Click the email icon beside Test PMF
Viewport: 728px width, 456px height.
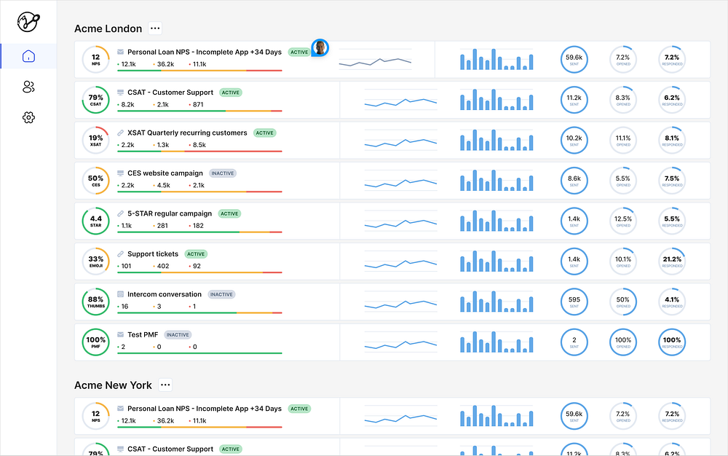120,335
